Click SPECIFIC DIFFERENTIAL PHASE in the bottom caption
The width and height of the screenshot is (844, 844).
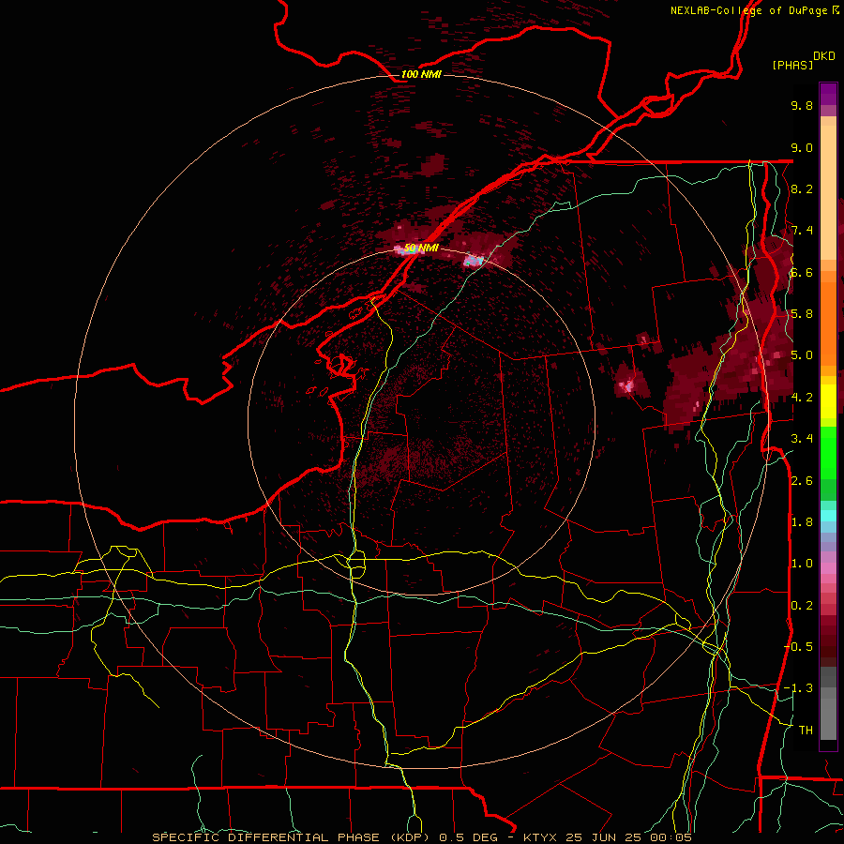[267, 837]
